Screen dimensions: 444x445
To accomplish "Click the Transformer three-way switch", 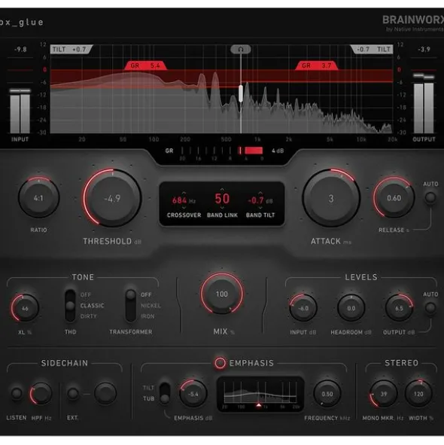I will 130,306.
